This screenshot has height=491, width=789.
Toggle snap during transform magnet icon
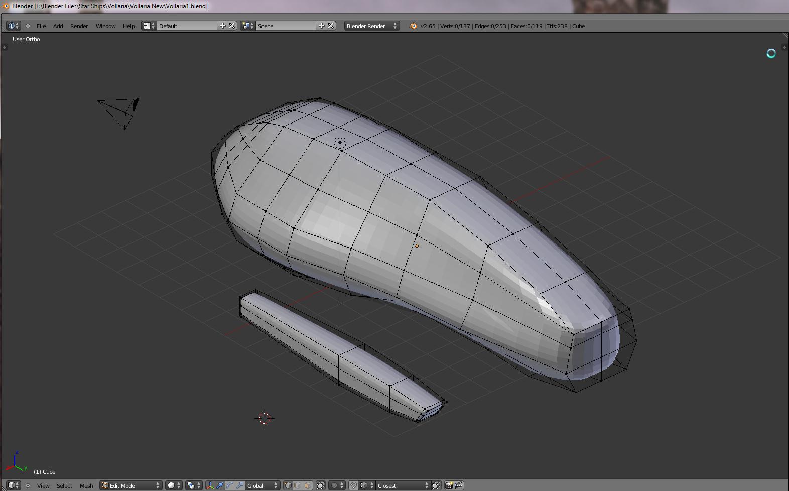353,485
